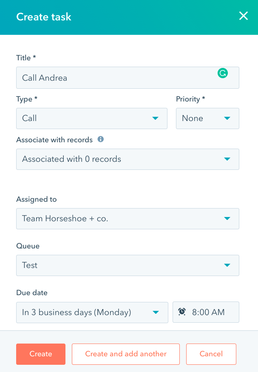Click the info icon beside Associate with records

[100, 139]
